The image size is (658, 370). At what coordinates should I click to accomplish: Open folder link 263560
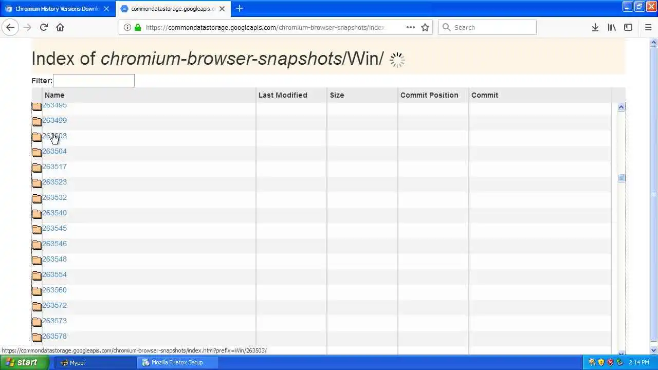pyautogui.click(x=54, y=290)
